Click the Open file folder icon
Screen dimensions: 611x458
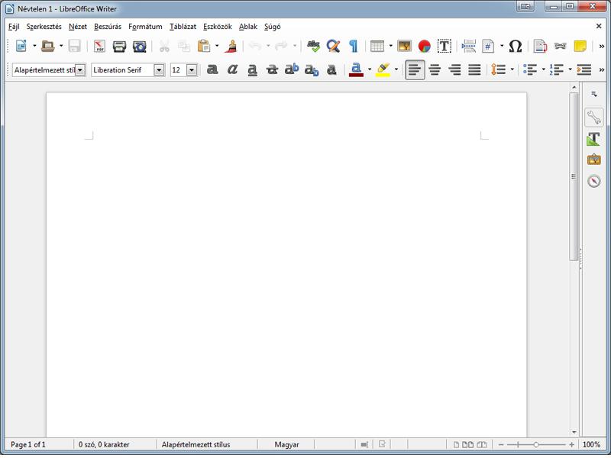[48, 46]
